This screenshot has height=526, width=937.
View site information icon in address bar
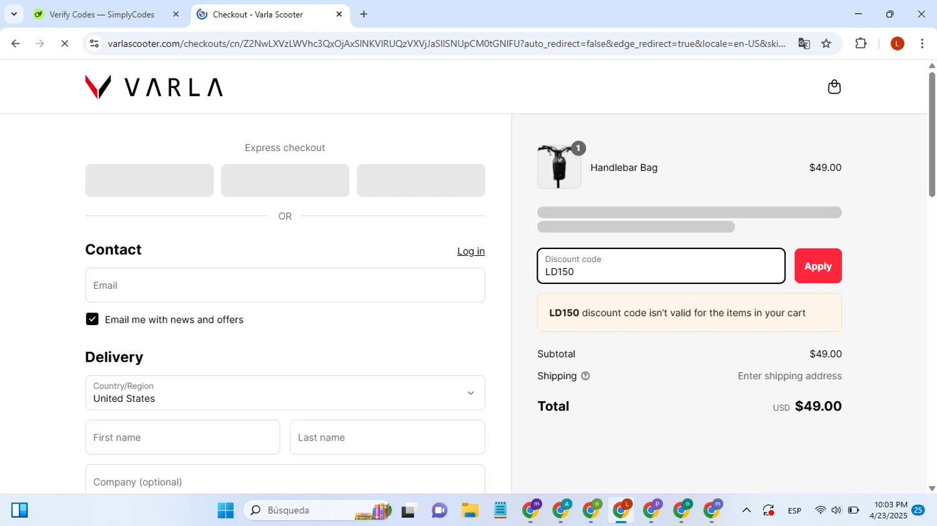94,44
